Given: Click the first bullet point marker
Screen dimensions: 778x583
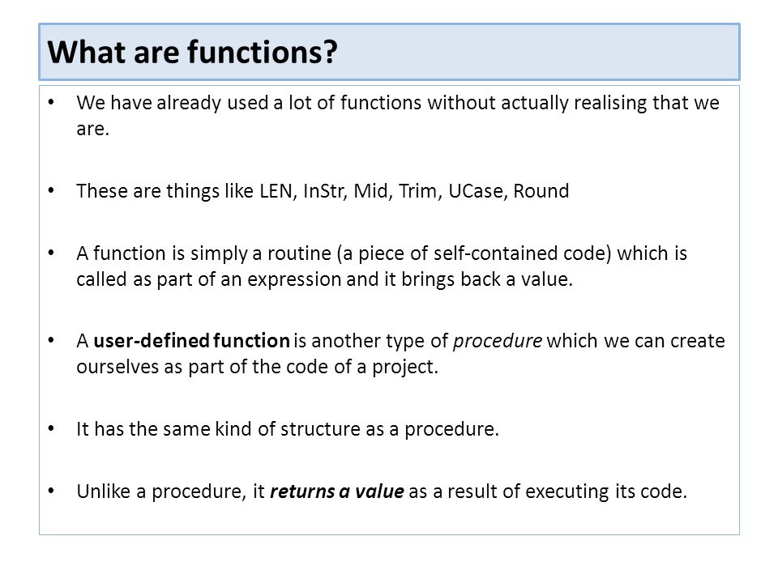Looking at the screenshot, I should click(x=51, y=103).
